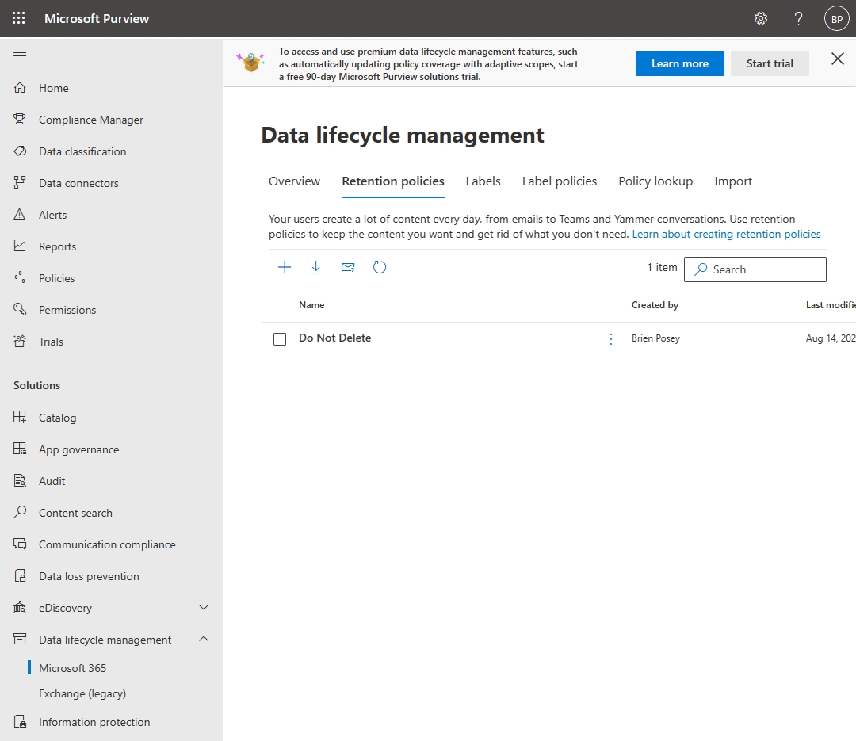This screenshot has height=741, width=856.
Task: Open the help question mark icon
Action: [x=798, y=17]
